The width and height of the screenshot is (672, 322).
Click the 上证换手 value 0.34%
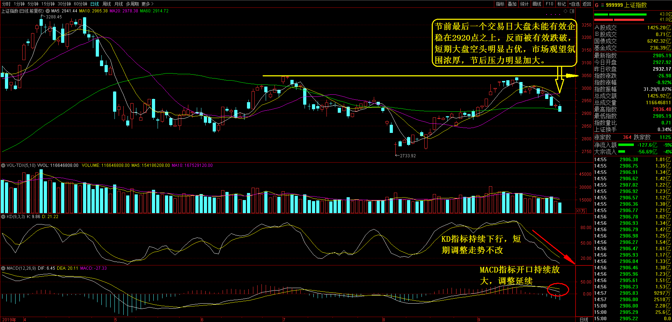click(x=664, y=129)
